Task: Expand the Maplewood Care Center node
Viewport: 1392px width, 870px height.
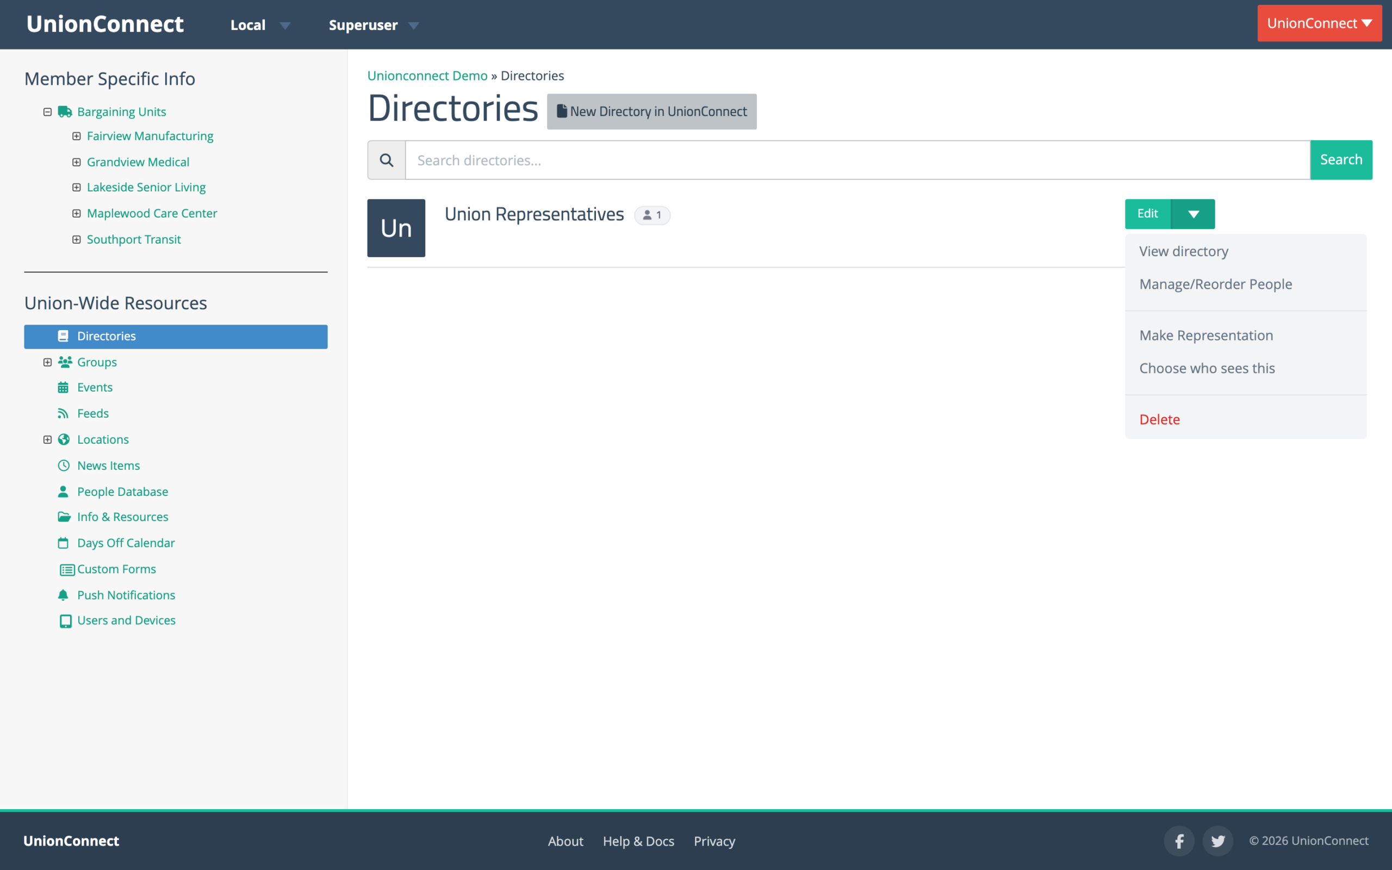Action: pos(77,214)
